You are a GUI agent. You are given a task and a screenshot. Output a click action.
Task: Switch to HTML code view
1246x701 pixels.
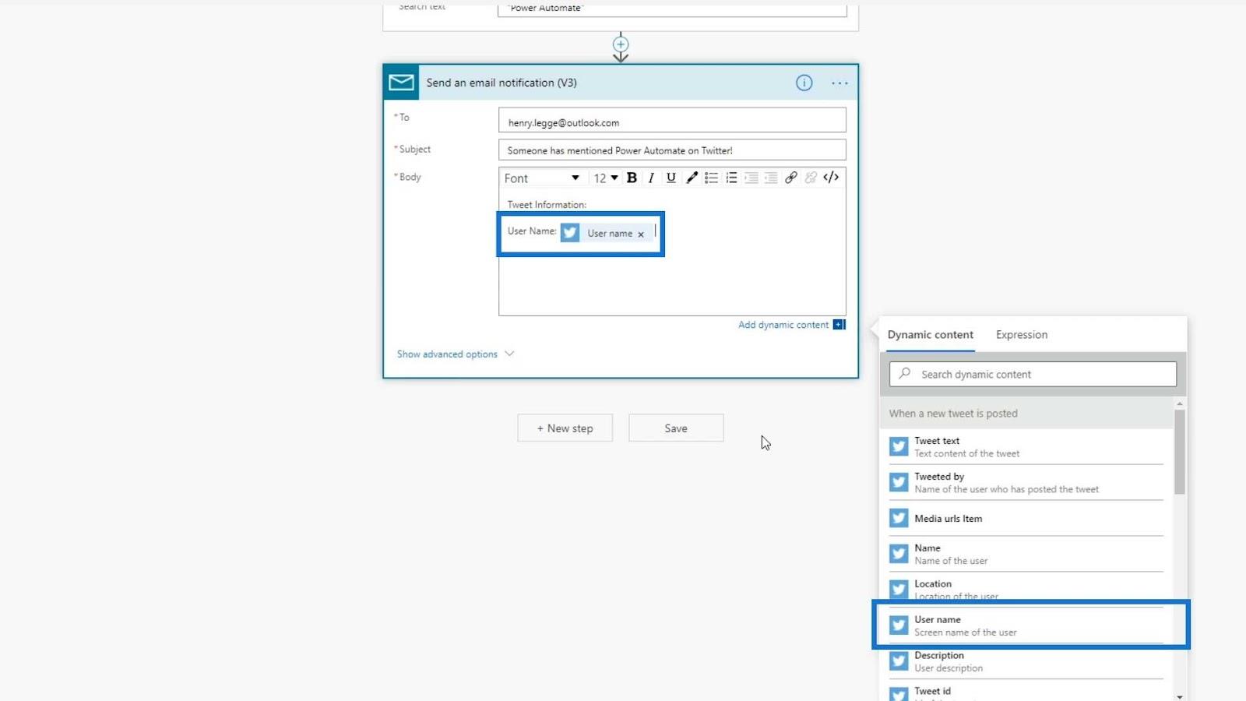(x=831, y=178)
